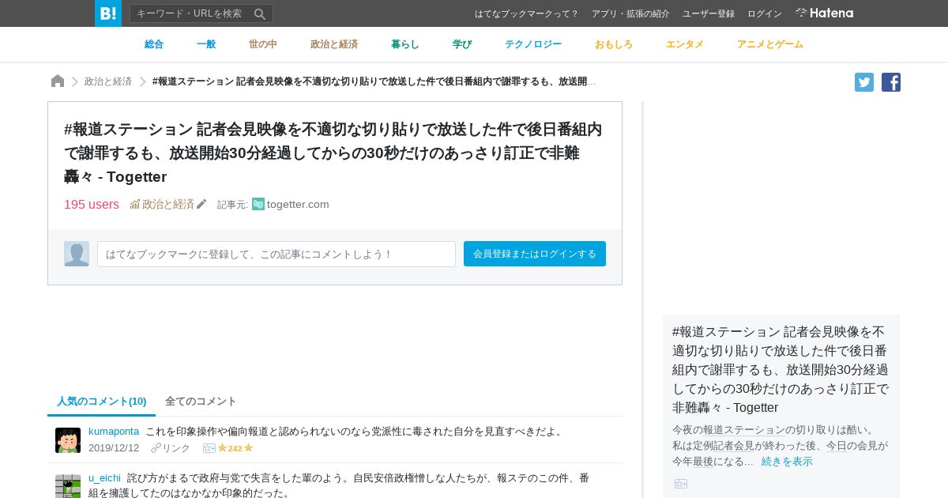Select the おもしろ category
The image size is (948, 498).
coord(614,44)
